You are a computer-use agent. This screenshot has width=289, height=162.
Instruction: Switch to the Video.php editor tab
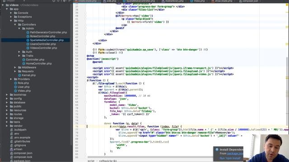[198, 1]
